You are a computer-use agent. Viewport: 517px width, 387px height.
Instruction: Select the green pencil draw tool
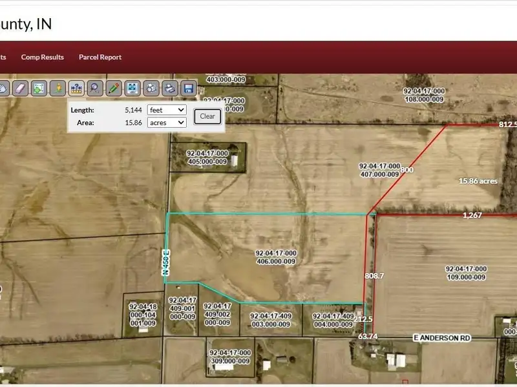[114, 88]
